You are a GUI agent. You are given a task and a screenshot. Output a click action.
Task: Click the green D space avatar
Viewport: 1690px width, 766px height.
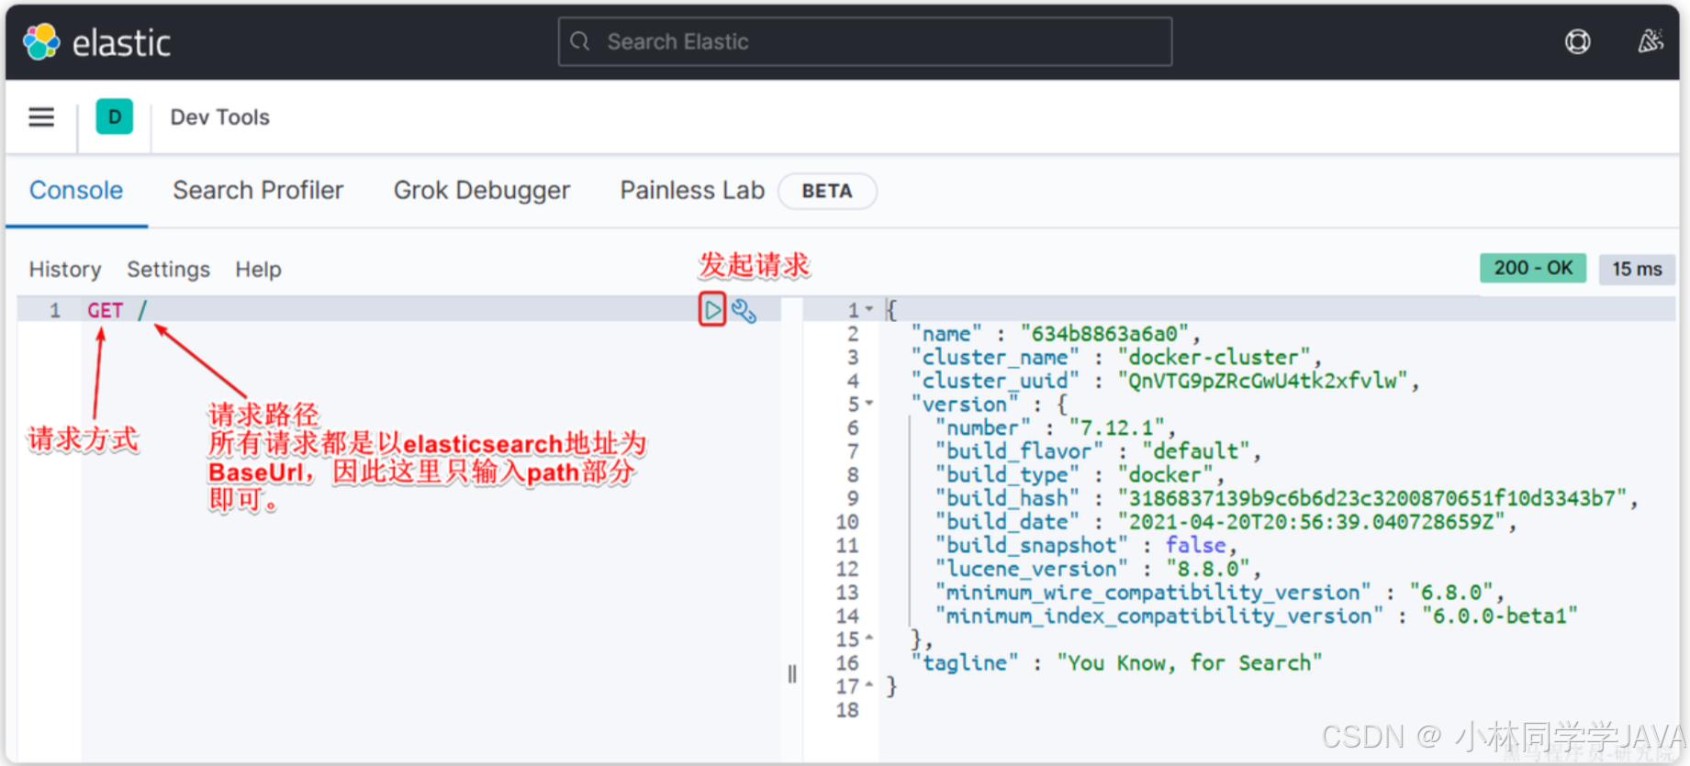tap(115, 117)
